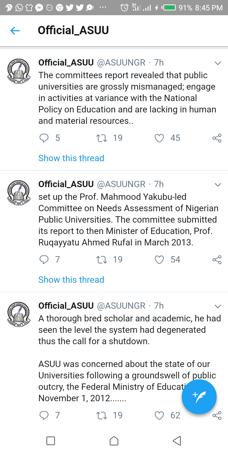Show this thread under Mahmood Yakubu tweet
This screenshot has width=228, height=456.
71,280
